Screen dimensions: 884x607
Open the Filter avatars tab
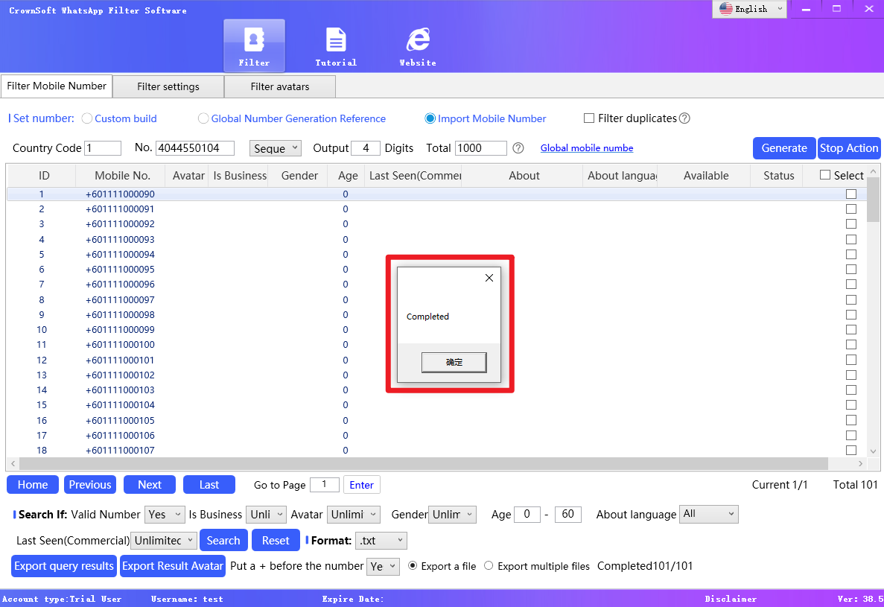279,87
